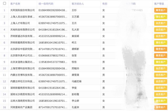Click 潜在客户 badge in 恒信's row
Image resolution: width=168 pixels, height=111 pixels.
[160, 62]
